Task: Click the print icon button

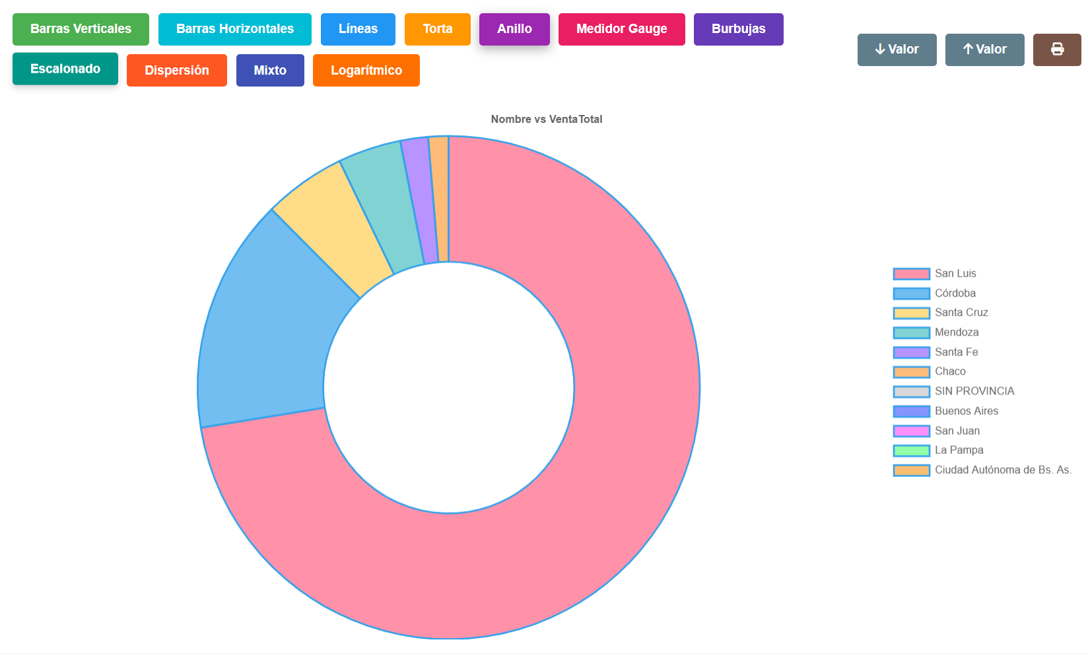Action: 1056,50
